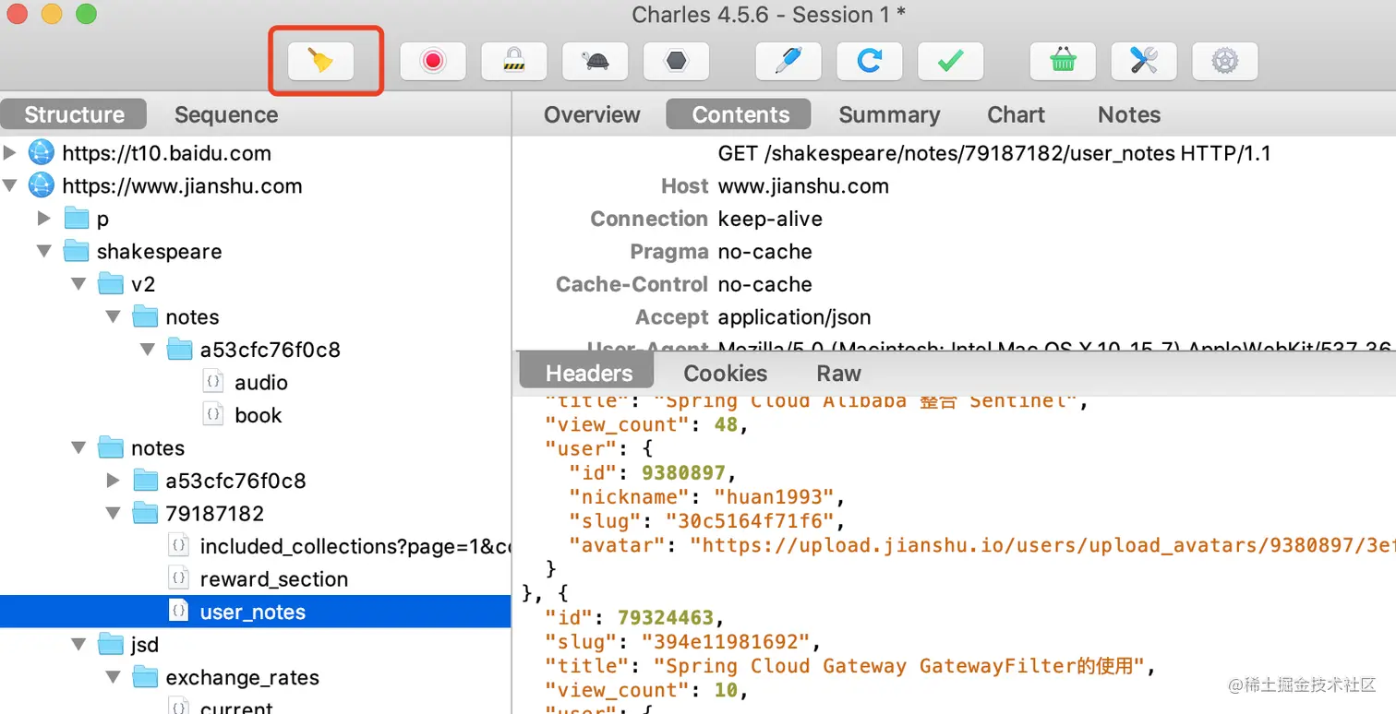Validate the response with green checkmark icon
Screen dimensions: 1396x714
[x=950, y=61]
